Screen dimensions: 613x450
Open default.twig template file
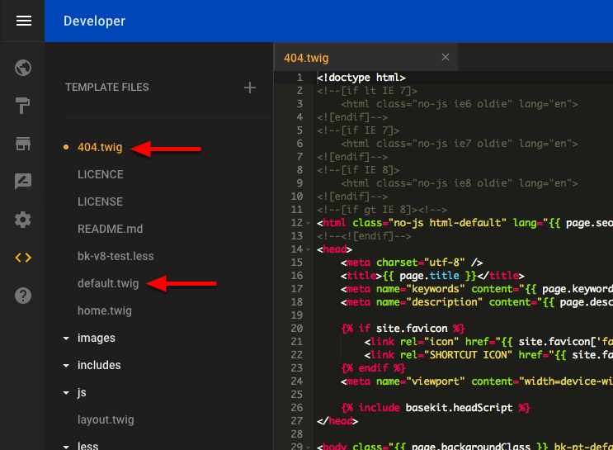pyautogui.click(x=108, y=283)
